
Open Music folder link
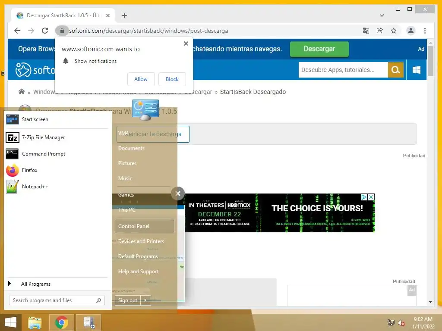[x=125, y=178]
